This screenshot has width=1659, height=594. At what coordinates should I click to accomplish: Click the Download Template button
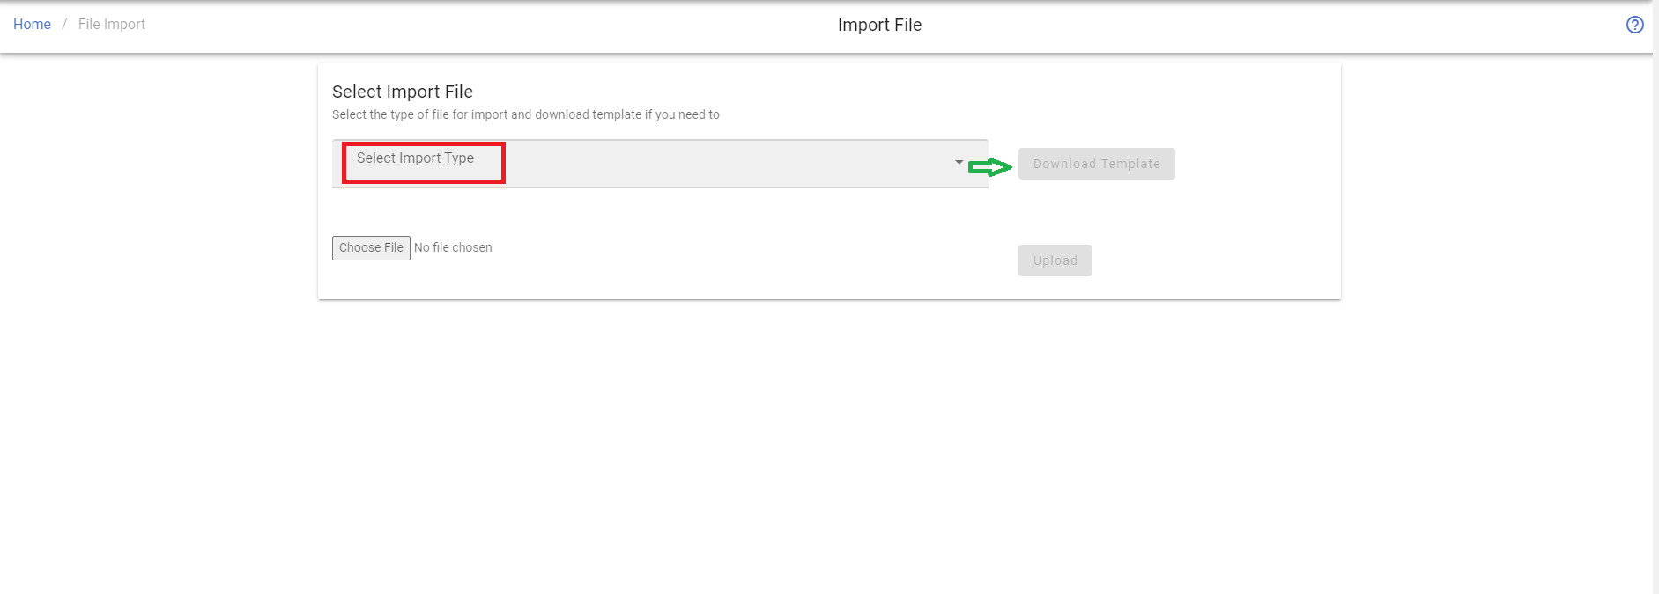[1097, 164]
